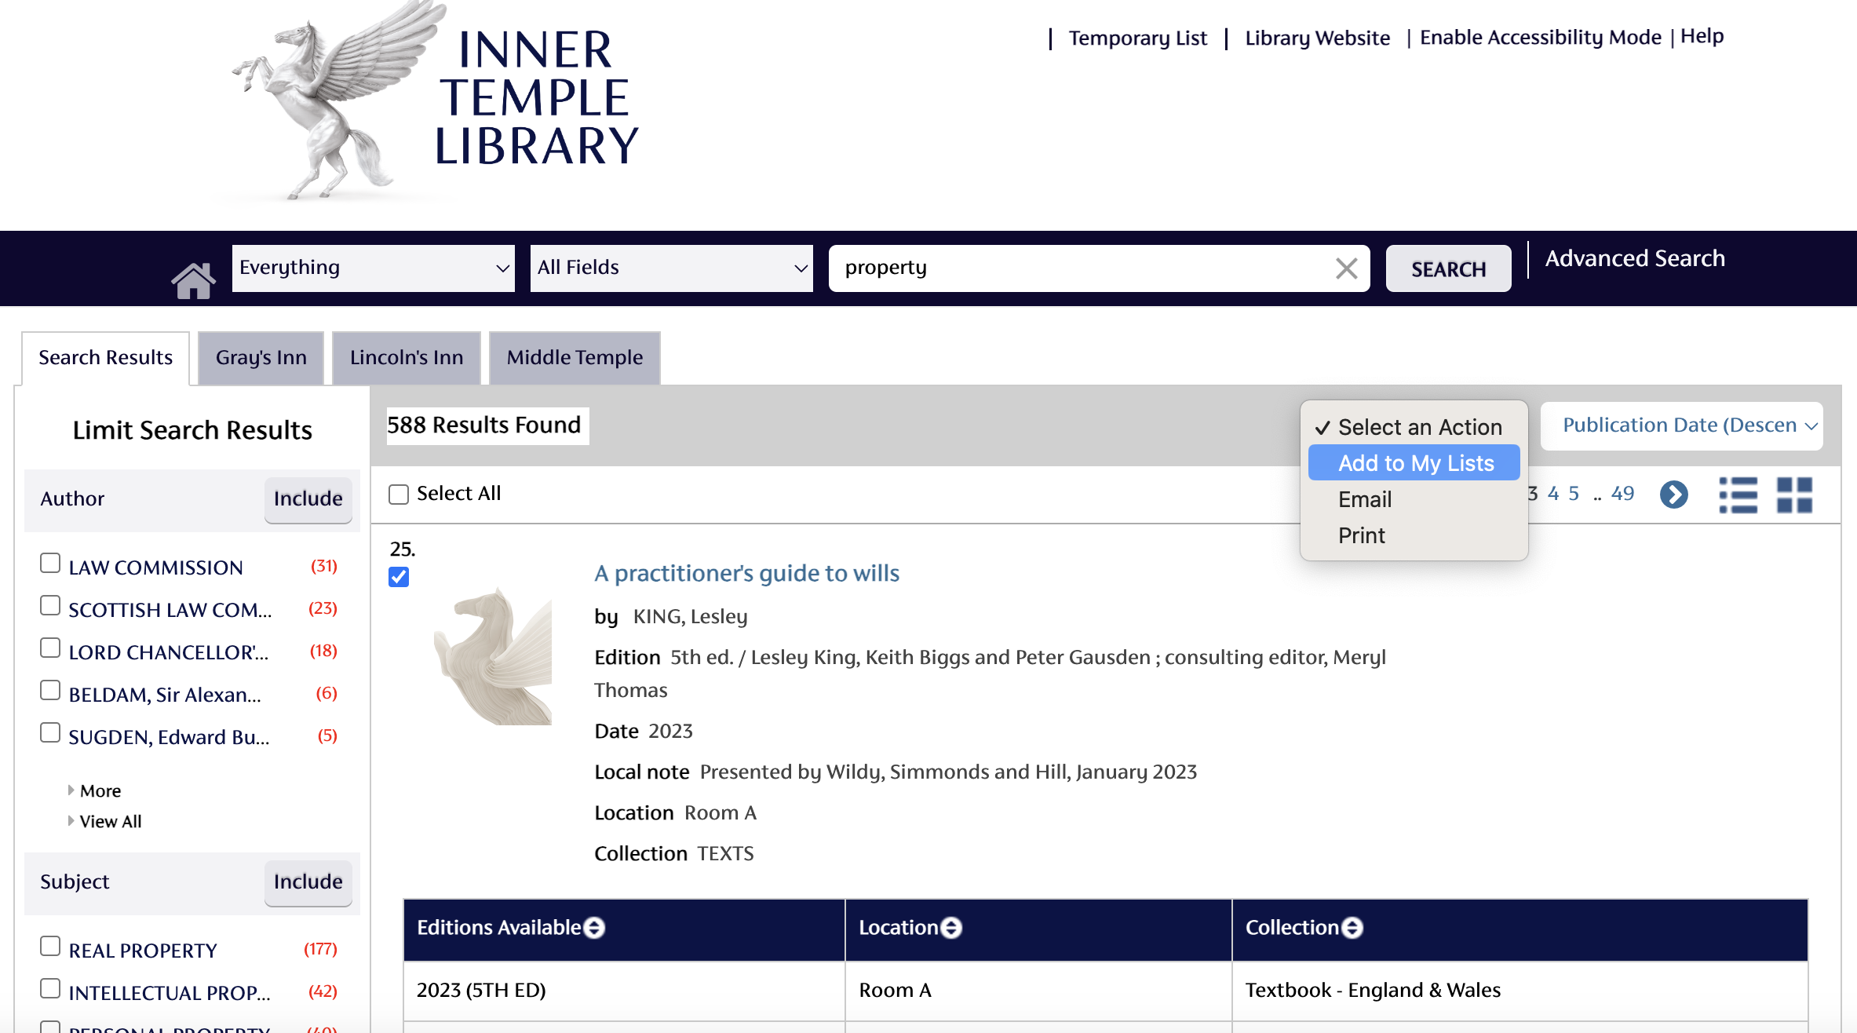Go to next results page arrow
The width and height of the screenshot is (1857, 1033).
[x=1673, y=495]
